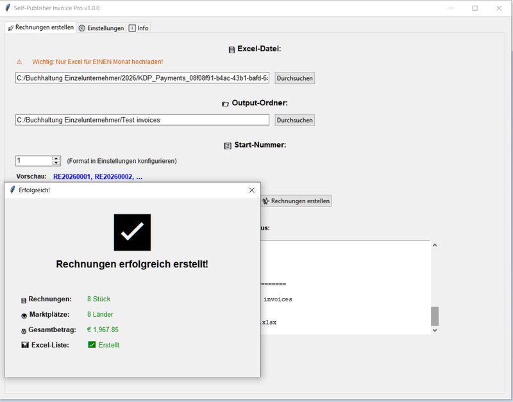Open the Info tab

139,28
